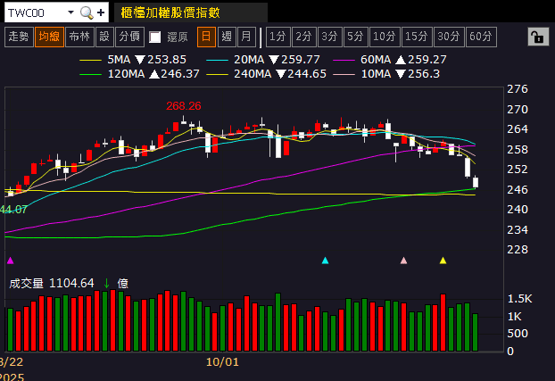Click the green volume down arrow
The height and width of the screenshot is (381, 555).
pos(106,283)
